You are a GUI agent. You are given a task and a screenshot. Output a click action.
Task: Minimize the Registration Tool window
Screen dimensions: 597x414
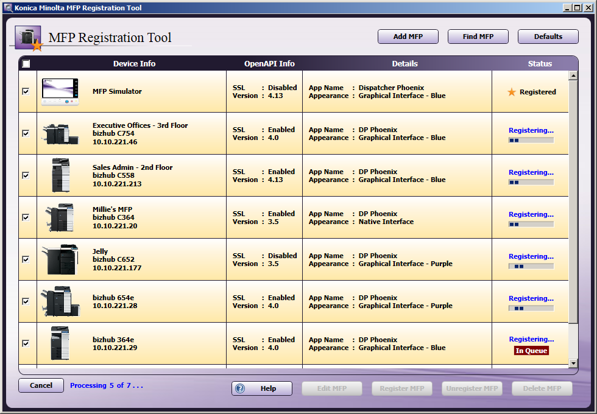tap(568, 7)
